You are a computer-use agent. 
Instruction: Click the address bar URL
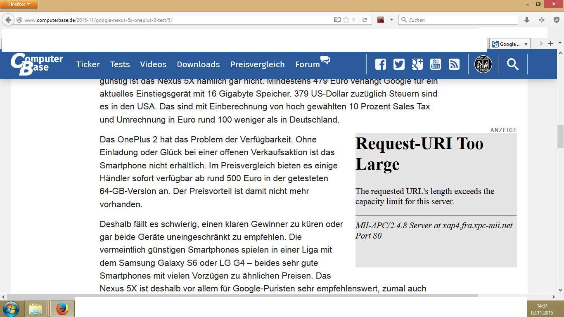(98, 20)
